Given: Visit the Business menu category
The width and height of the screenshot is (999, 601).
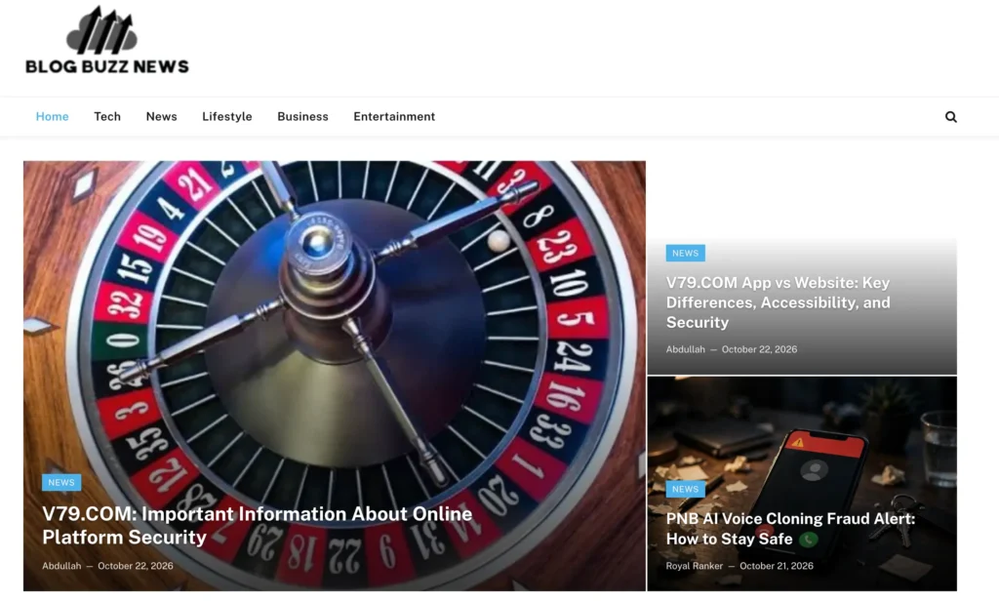Looking at the screenshot, I should pos(302,117).
